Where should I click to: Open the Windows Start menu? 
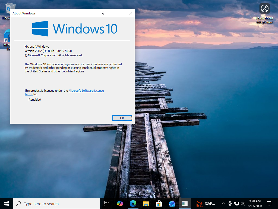coord(7,204)
